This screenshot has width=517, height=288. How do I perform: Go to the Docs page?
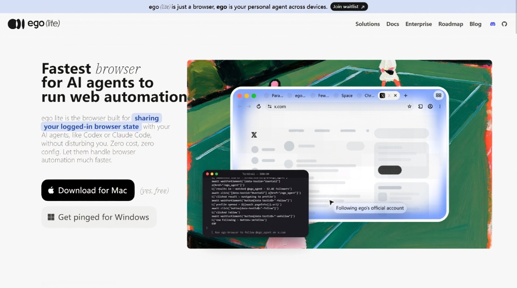[x=393, y=24]
